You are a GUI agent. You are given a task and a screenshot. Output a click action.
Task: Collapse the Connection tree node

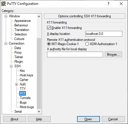coord(6,43)
